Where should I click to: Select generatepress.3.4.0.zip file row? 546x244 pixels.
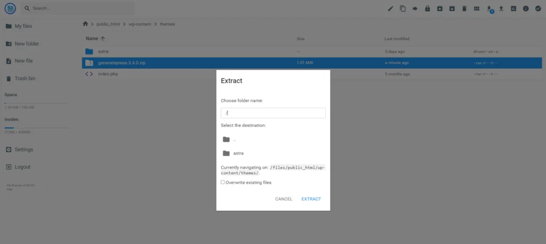point(312,63)
